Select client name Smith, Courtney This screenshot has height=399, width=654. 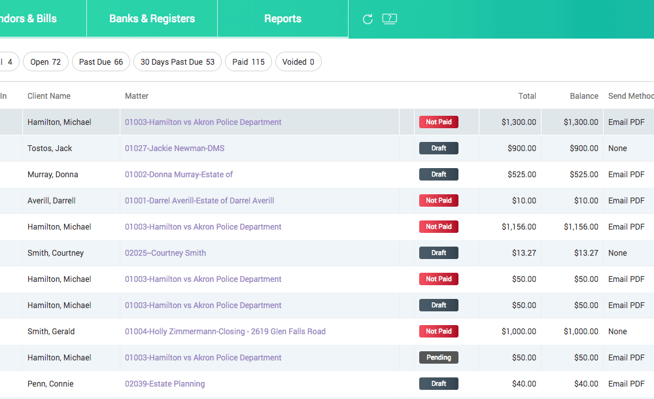[x=56, y=253]
